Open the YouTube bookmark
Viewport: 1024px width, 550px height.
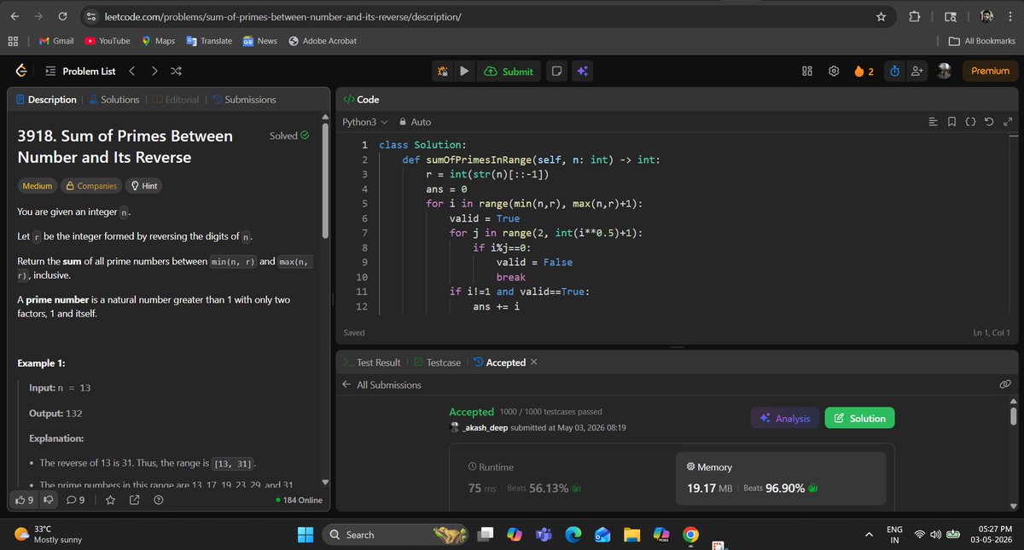coord(107,41)
